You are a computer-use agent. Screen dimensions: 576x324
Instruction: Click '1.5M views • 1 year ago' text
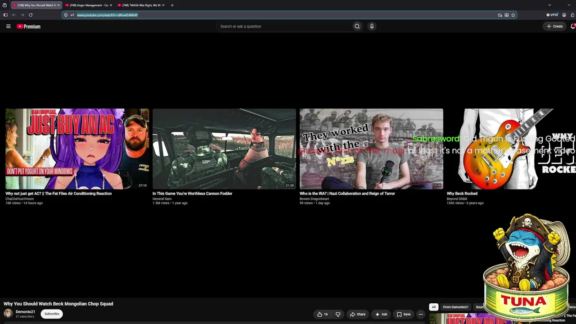click(170, 203)
